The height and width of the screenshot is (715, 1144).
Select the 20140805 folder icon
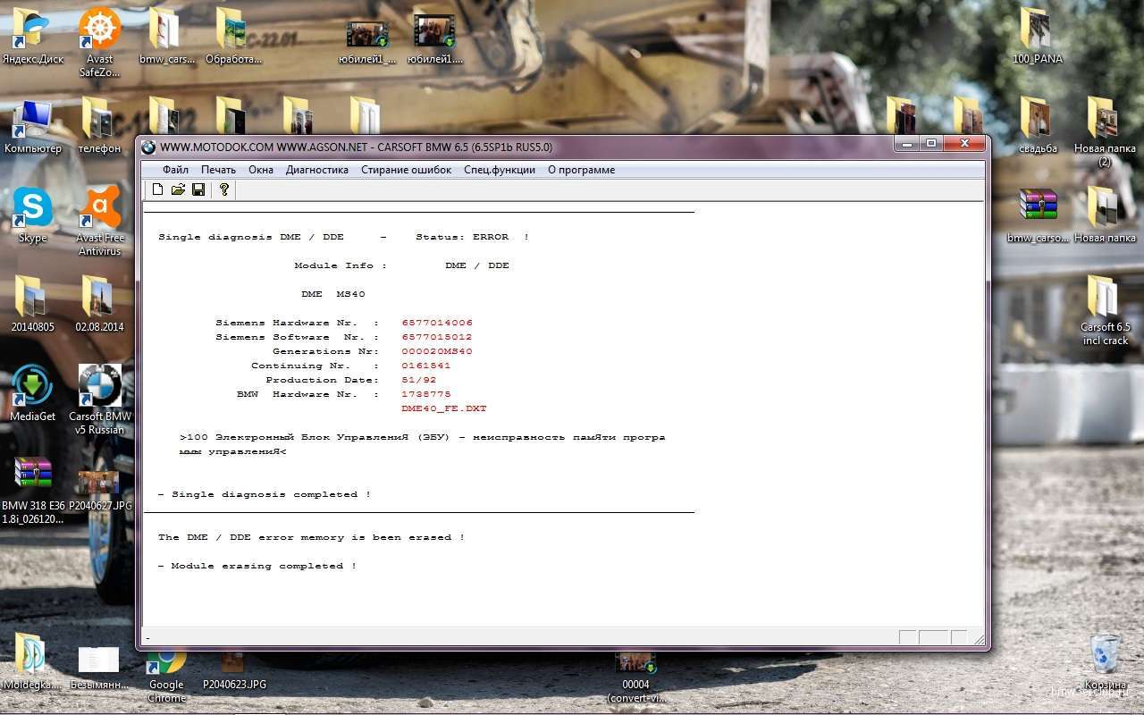coord(32,304)
